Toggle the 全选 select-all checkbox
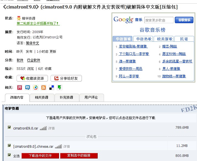Image resolution: width=197 pixels, height=161 pixels. pyautogui.click(x=9, y=155)
